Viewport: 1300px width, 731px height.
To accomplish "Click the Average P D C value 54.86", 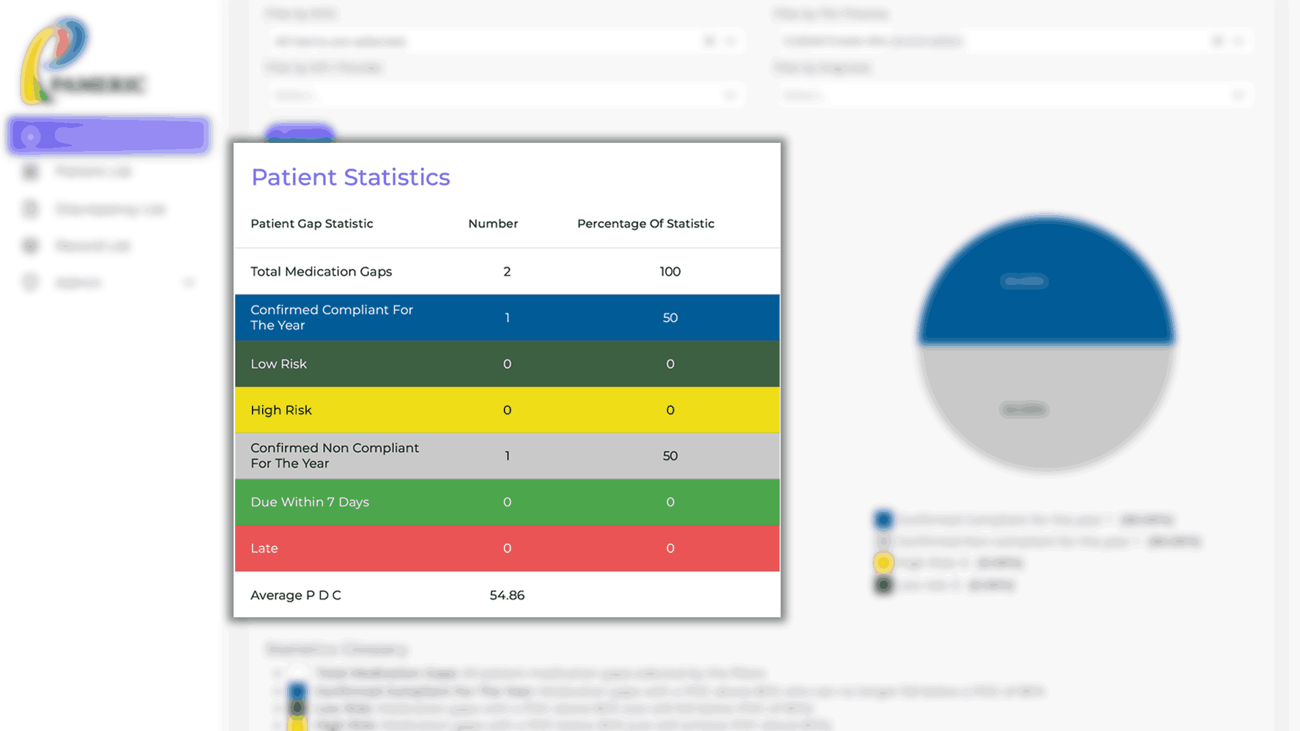I will (507, 595).
